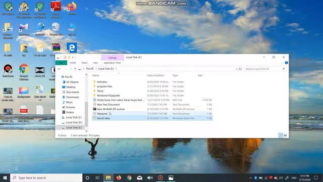The height and width of the screenshot is (182, 323).
Task: Launch Firefox from the taskbar
Action: [119, 177]
